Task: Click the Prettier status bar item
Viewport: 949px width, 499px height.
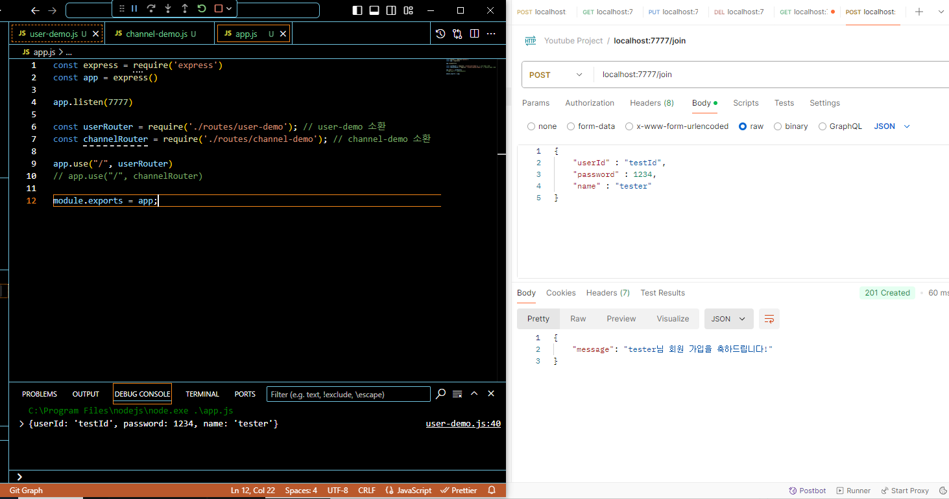Action: pos(459,491)
